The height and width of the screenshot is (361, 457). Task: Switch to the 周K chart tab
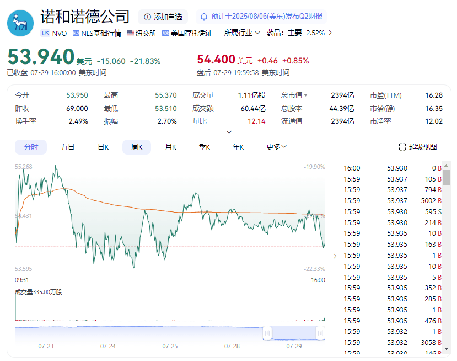[x=137, y=147]
